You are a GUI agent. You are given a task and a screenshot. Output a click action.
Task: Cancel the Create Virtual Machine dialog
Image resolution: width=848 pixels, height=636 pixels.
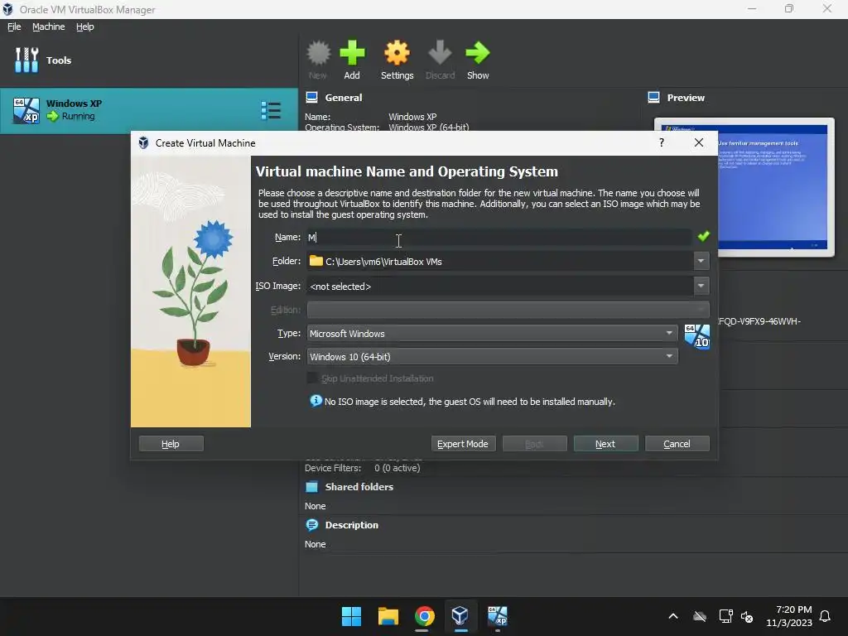(x=677, y=444)
